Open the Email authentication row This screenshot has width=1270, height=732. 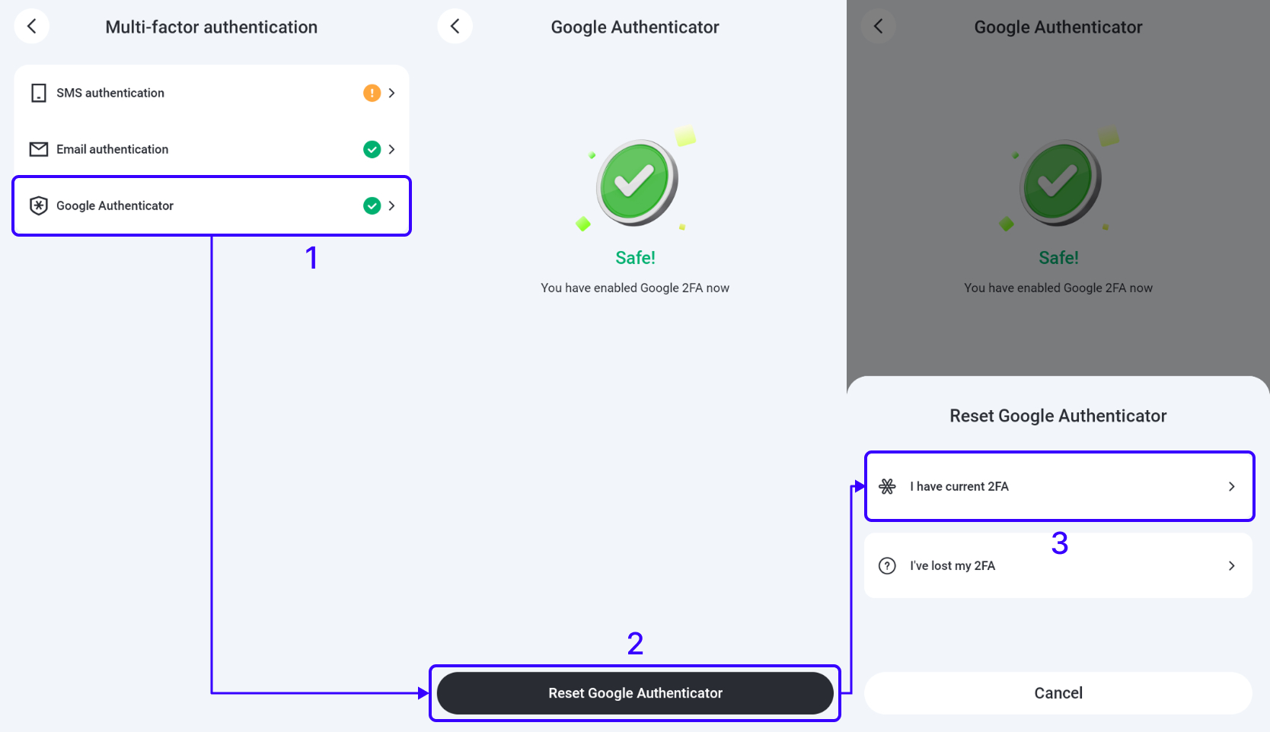[x=212, y=149]
